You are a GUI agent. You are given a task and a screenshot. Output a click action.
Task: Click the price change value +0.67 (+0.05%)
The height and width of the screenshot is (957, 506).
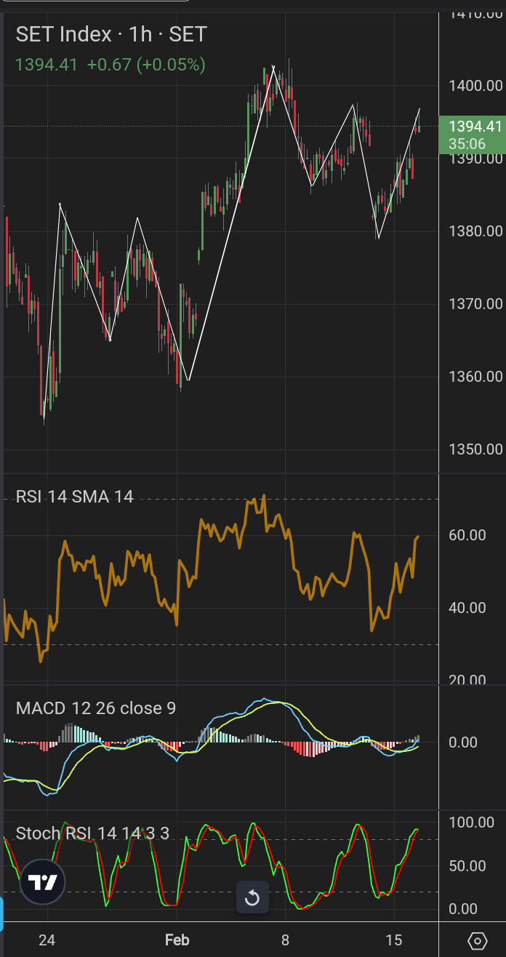click(146, 65)
